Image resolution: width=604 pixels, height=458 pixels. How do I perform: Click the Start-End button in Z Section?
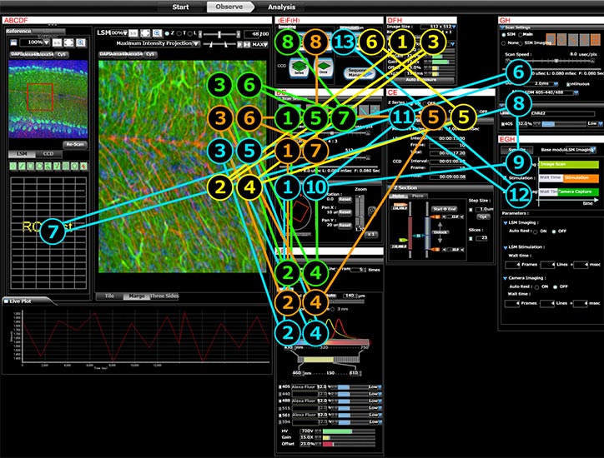point(444,209)
